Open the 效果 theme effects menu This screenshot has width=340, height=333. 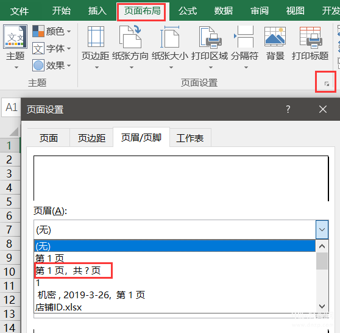tap(52, 65)
